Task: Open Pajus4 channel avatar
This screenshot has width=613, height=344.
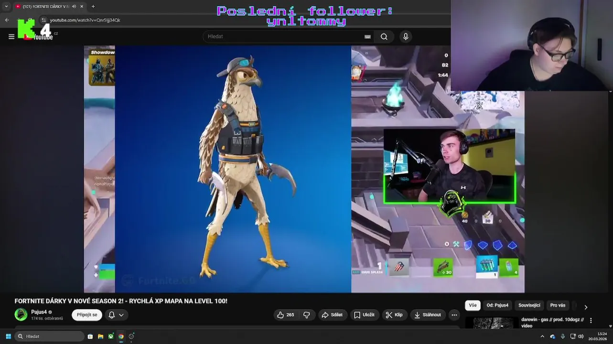Action: [21, 314]
